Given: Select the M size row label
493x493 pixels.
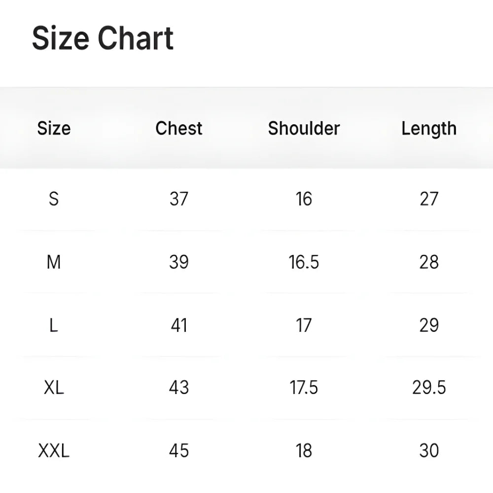Looking at the screenshot, I should [54, 262].
